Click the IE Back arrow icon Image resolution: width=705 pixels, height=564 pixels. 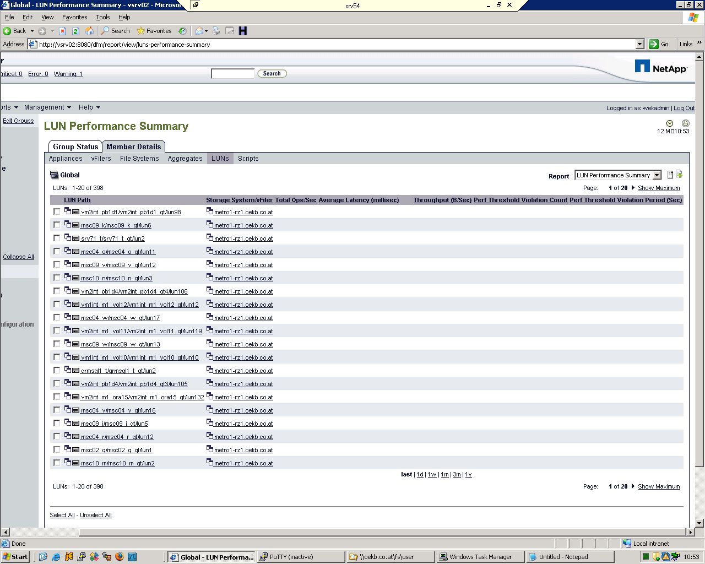click(x=7, y=31)
